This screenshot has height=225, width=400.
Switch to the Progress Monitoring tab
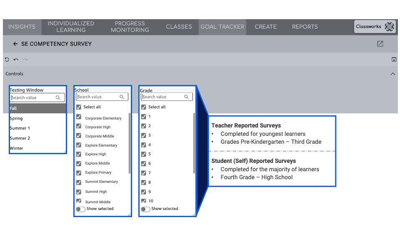130,27
